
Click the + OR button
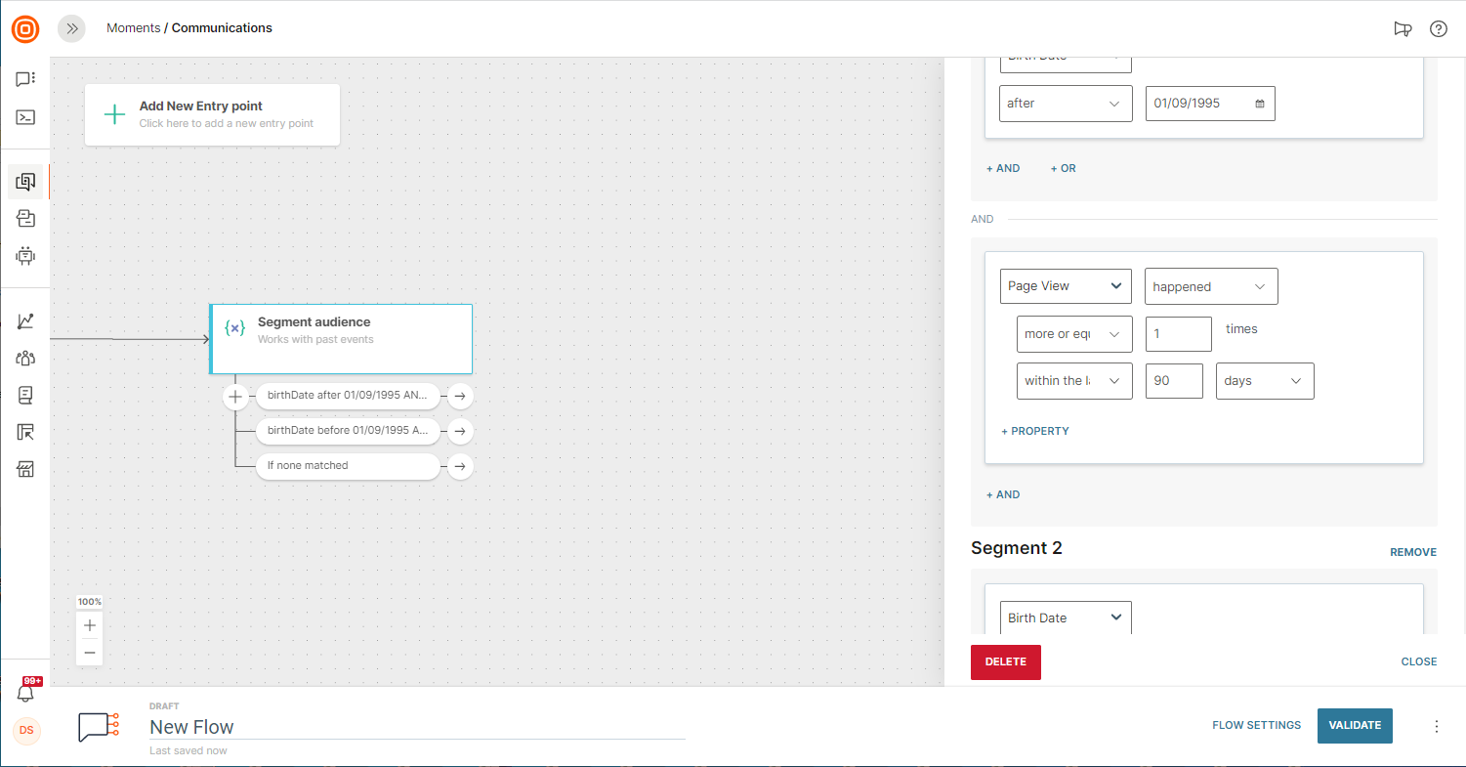[1063, 168]
